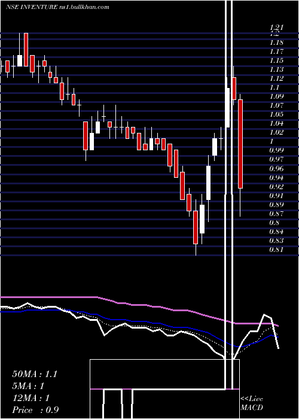Image resolution: width=299 pixels, height=419 pixels.
Task: Pick the 1.07 price axis label
Action: pyautogui.click(x=276, y=105)
